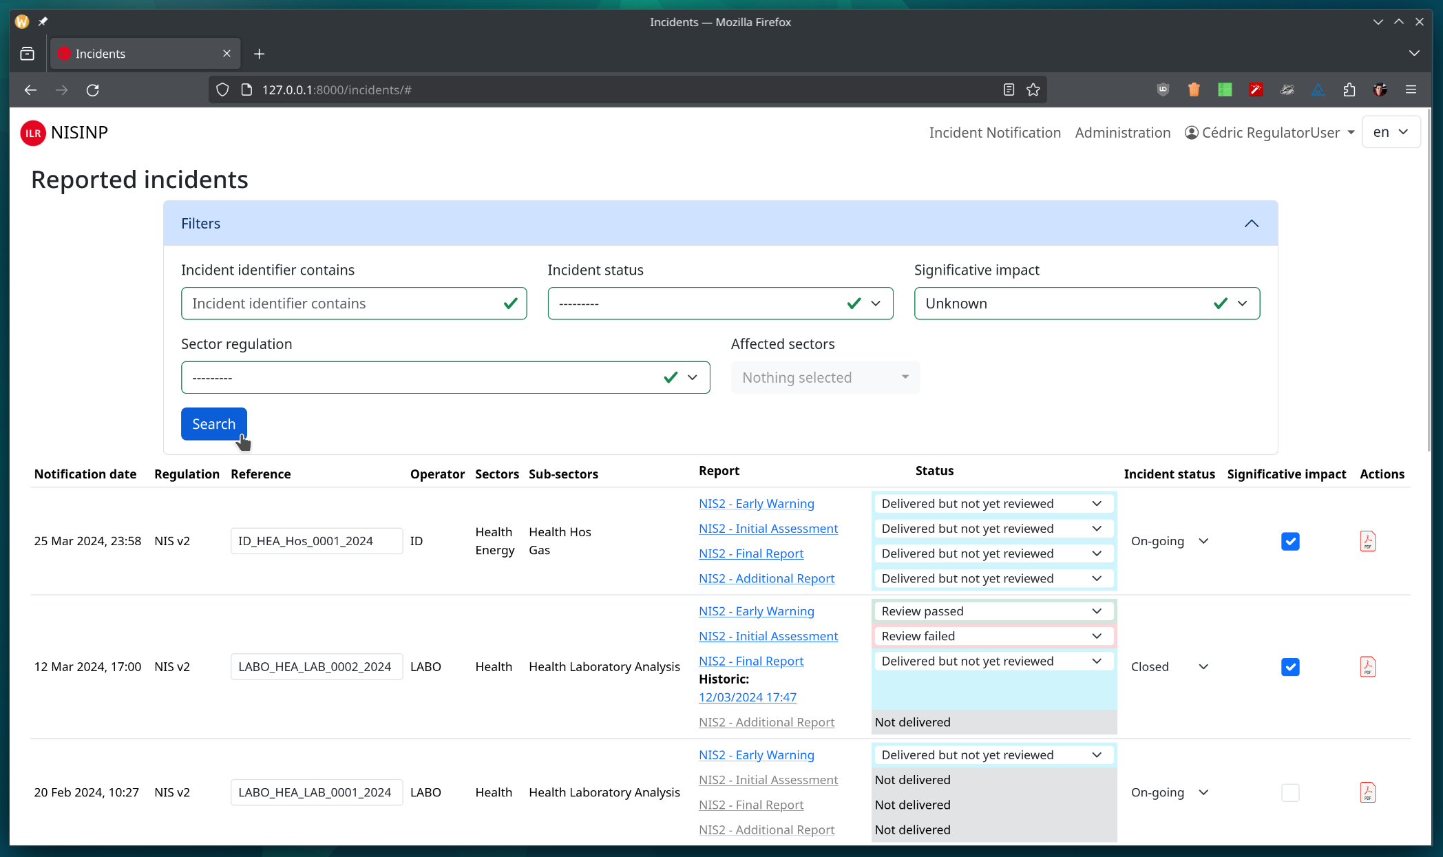
Task: Click the NISINP ILR logo
Action: 33,133
